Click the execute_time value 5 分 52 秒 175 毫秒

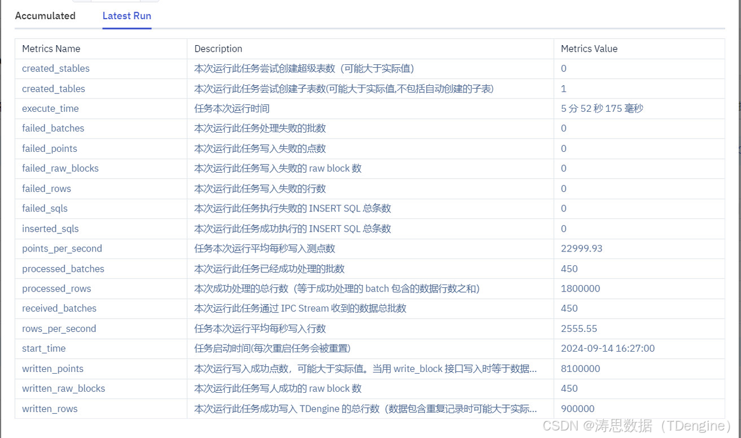(x=602, y=108)
